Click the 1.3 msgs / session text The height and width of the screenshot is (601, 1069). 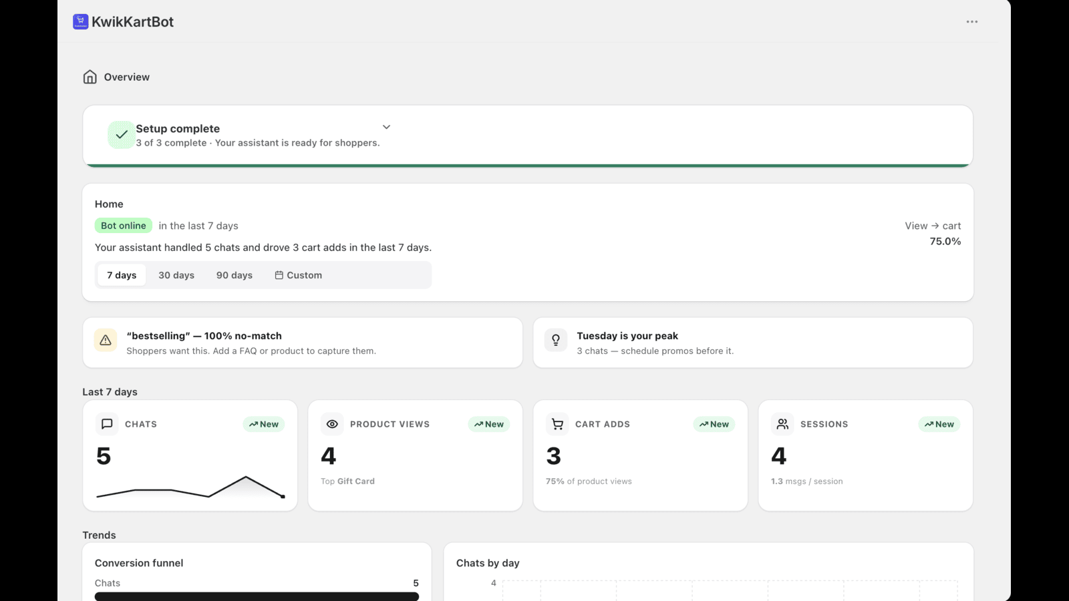807,481
